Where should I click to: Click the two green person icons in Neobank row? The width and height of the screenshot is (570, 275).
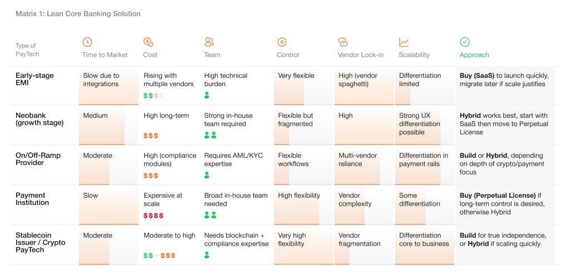click(x=210, y=135)
